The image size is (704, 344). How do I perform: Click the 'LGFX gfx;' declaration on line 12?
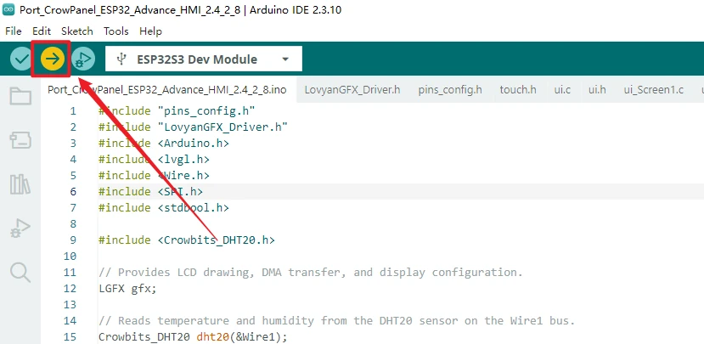click(x=127, y=288)
